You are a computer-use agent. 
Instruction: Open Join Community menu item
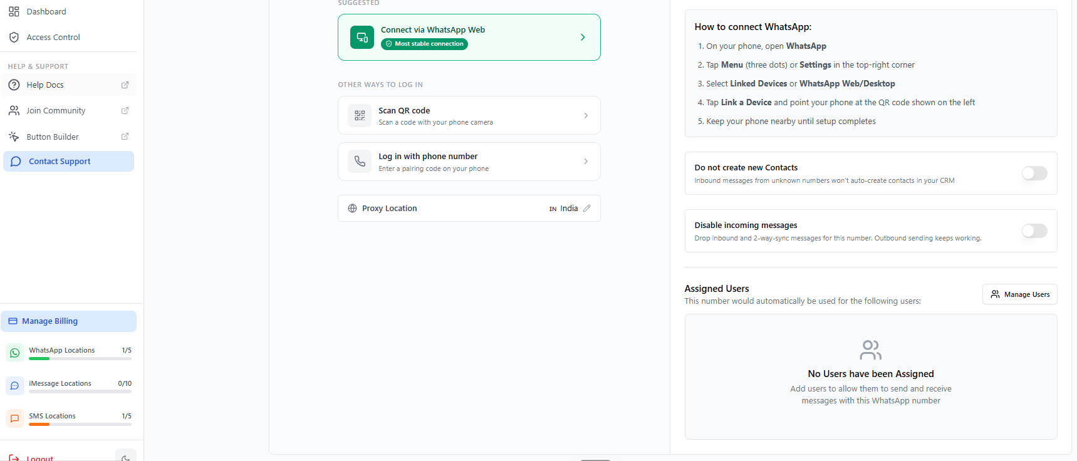pos(69,110)
